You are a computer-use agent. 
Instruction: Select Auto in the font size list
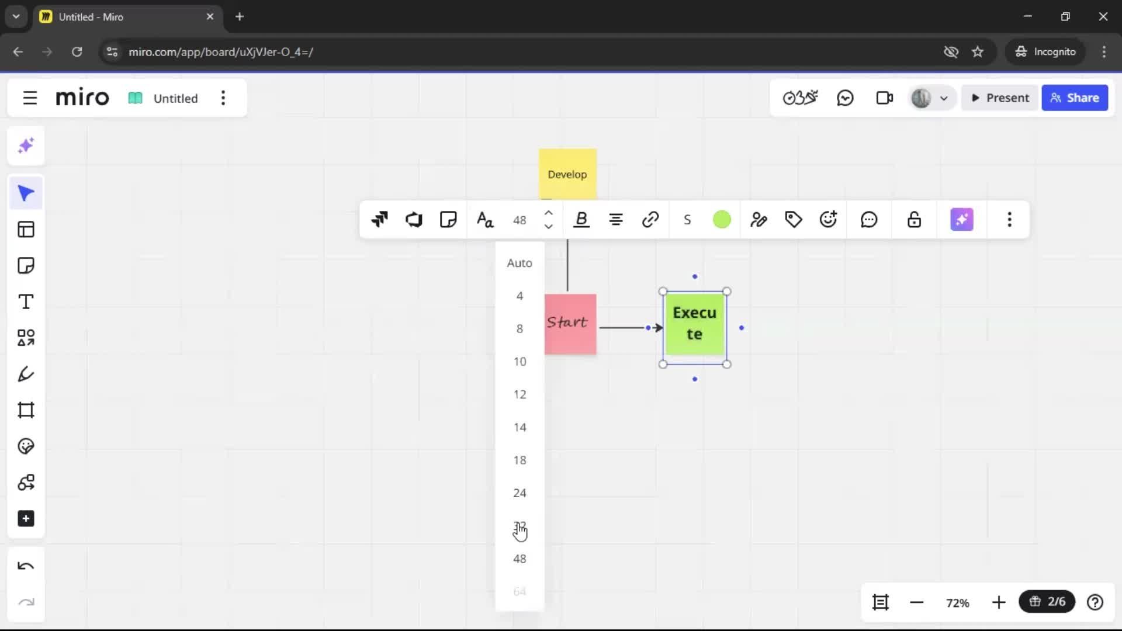520,263
